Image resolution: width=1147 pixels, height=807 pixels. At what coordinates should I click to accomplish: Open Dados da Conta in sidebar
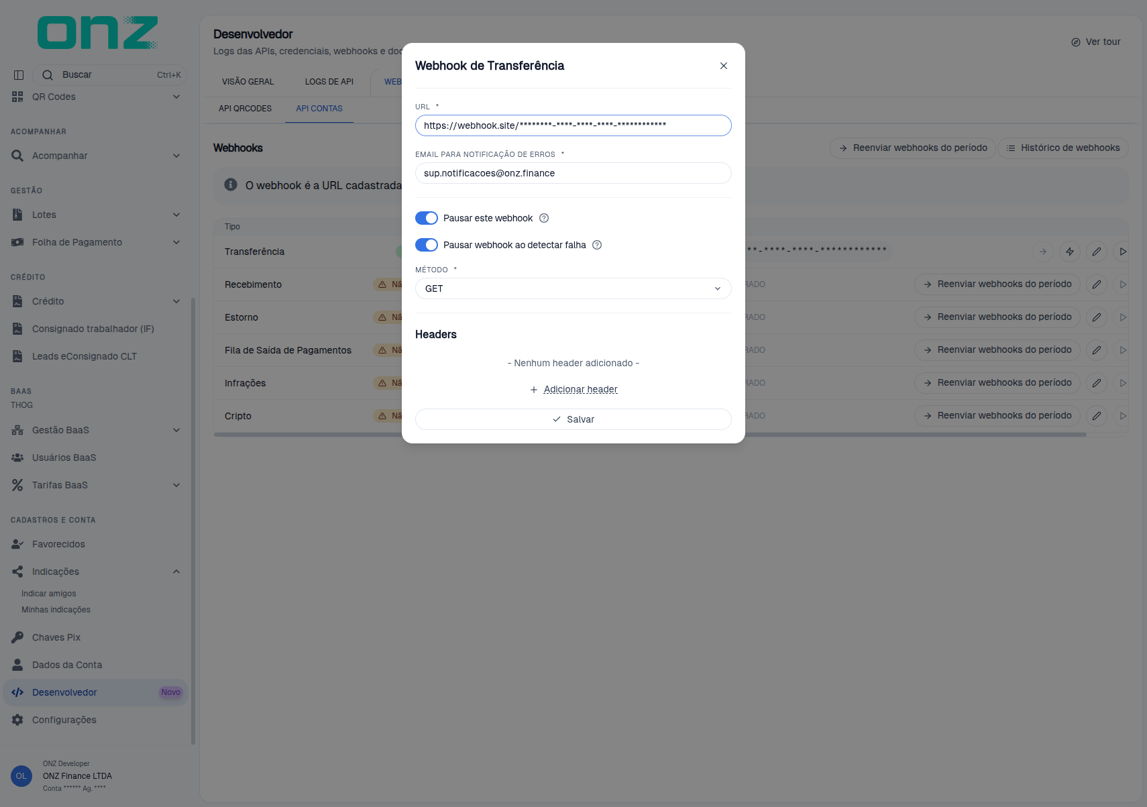click(x=96, y=665)
